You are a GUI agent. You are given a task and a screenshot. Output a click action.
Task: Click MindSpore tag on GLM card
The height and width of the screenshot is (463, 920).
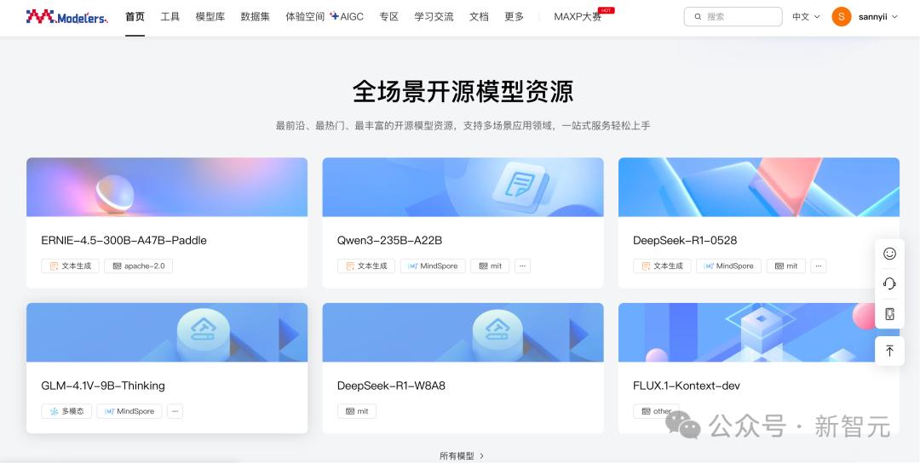coord(129,411)
